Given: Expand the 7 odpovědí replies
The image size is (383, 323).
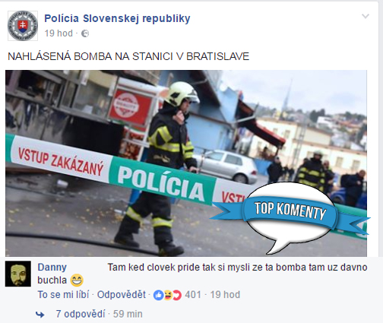Looking at the screenshot, I should click(x=81, y=314).
